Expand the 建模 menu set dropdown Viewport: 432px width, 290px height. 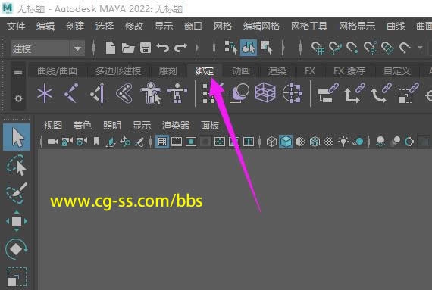click(78, 48)
